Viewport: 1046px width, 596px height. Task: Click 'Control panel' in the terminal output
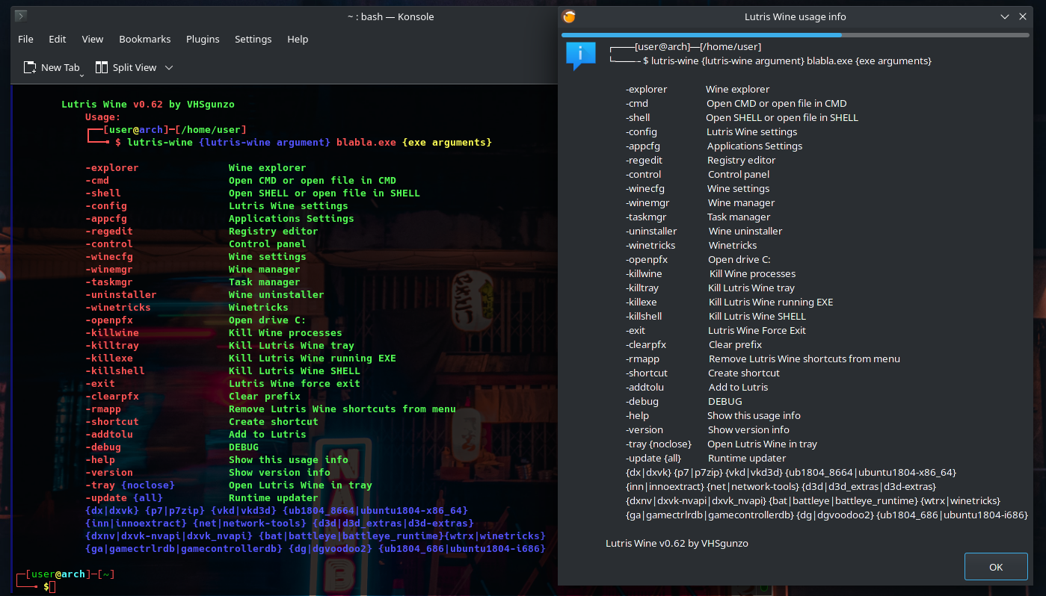click(268, 243)
